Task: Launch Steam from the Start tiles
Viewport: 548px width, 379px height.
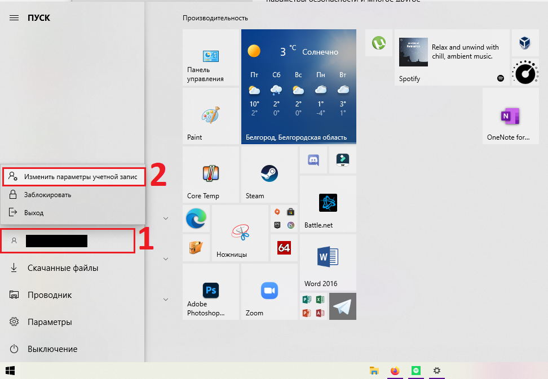Action: pyautogui.click(x=269, y=175)
